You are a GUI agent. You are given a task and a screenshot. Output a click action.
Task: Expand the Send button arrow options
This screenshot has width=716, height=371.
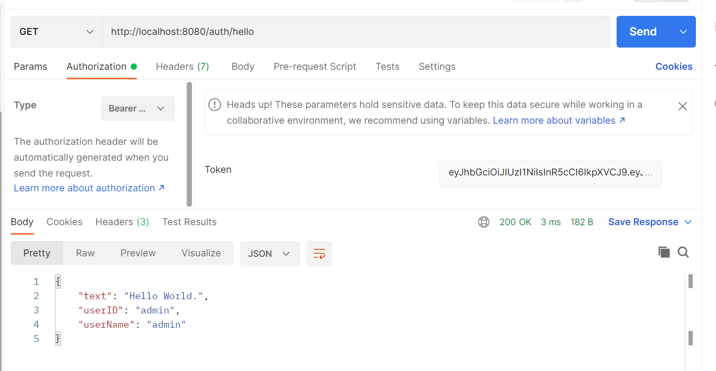click(x=683, y=32)
